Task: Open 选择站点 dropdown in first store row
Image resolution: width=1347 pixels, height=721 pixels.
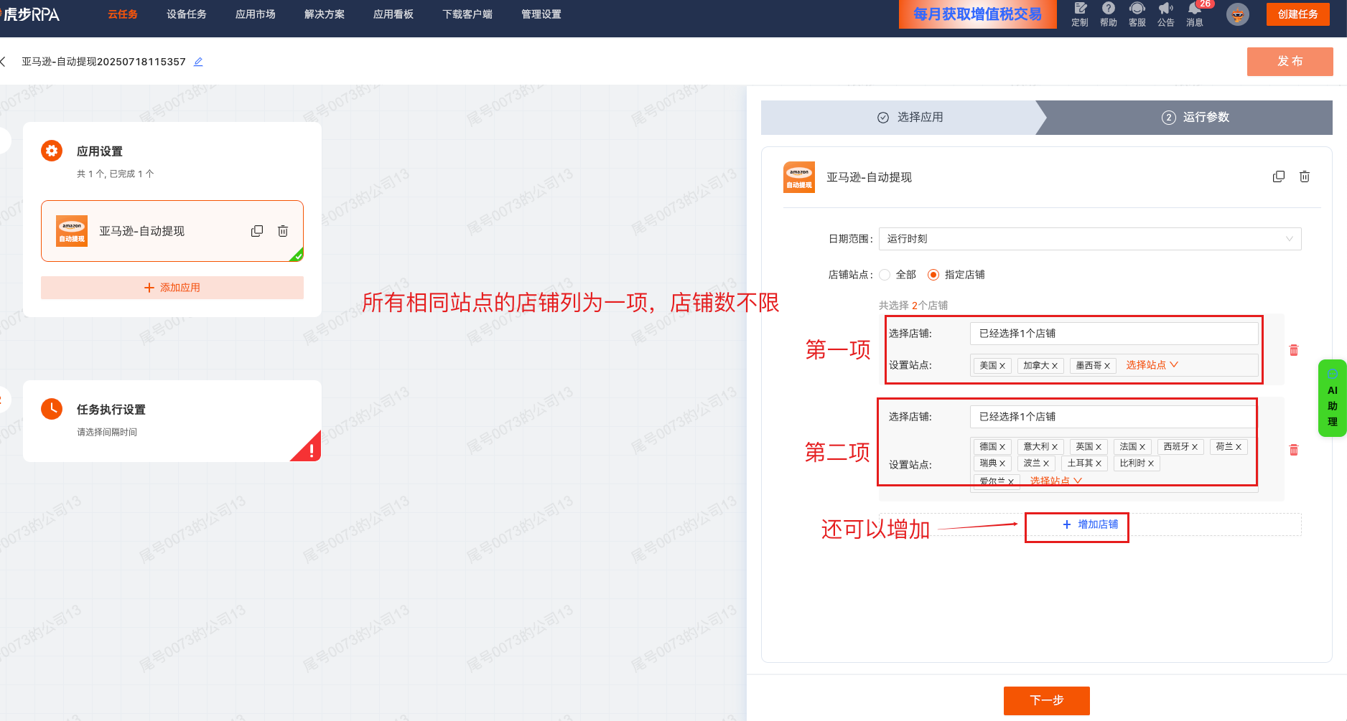Action: 1152,365
